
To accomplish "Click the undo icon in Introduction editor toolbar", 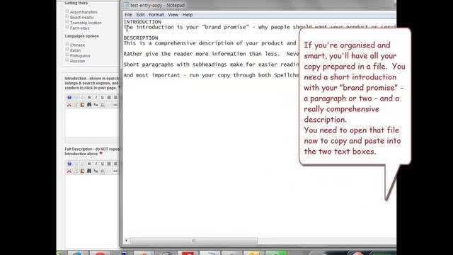I will click(x=76, y=98).
